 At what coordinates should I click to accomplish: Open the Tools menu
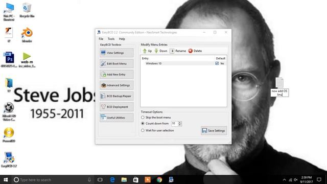(x=111, y=39)
